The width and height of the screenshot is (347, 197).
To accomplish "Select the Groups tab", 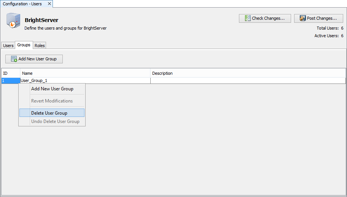I will tap(24, 45).
